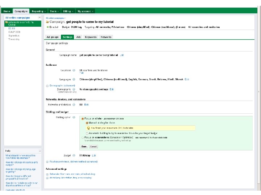Save the bidding option settings

tap(84, 147)
